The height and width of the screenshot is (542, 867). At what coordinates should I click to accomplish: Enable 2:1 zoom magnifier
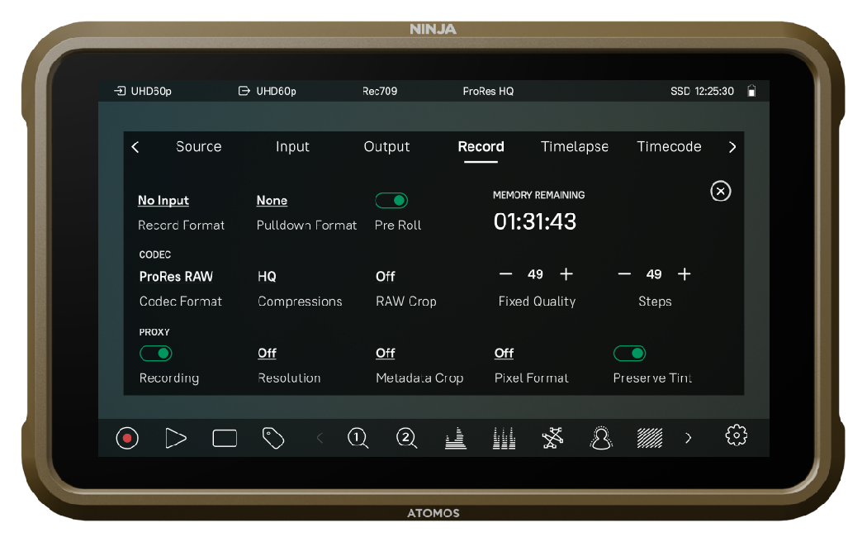coord(405,438)
